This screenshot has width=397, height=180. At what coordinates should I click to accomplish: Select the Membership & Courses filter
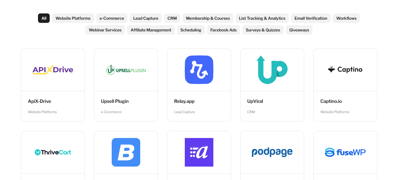[x=208, y=18]
